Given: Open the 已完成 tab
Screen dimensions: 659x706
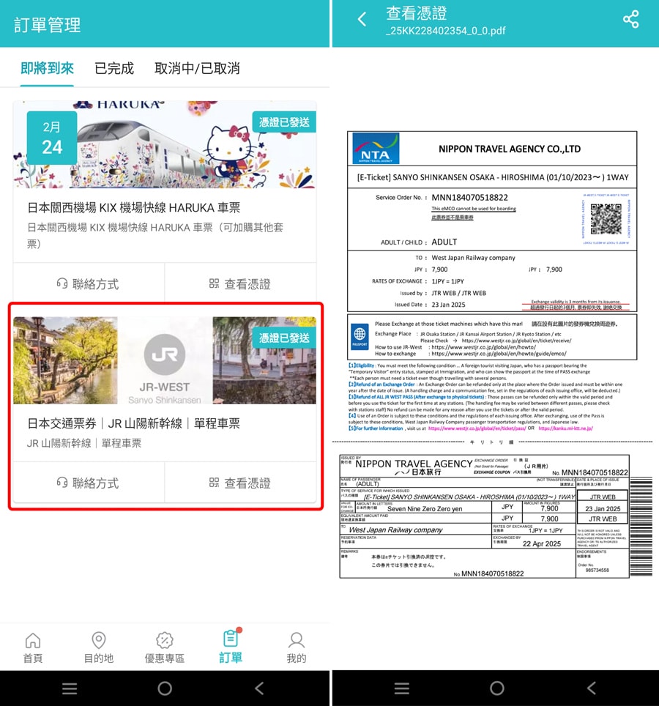Looking at the screenshot, I should point(114,68).
